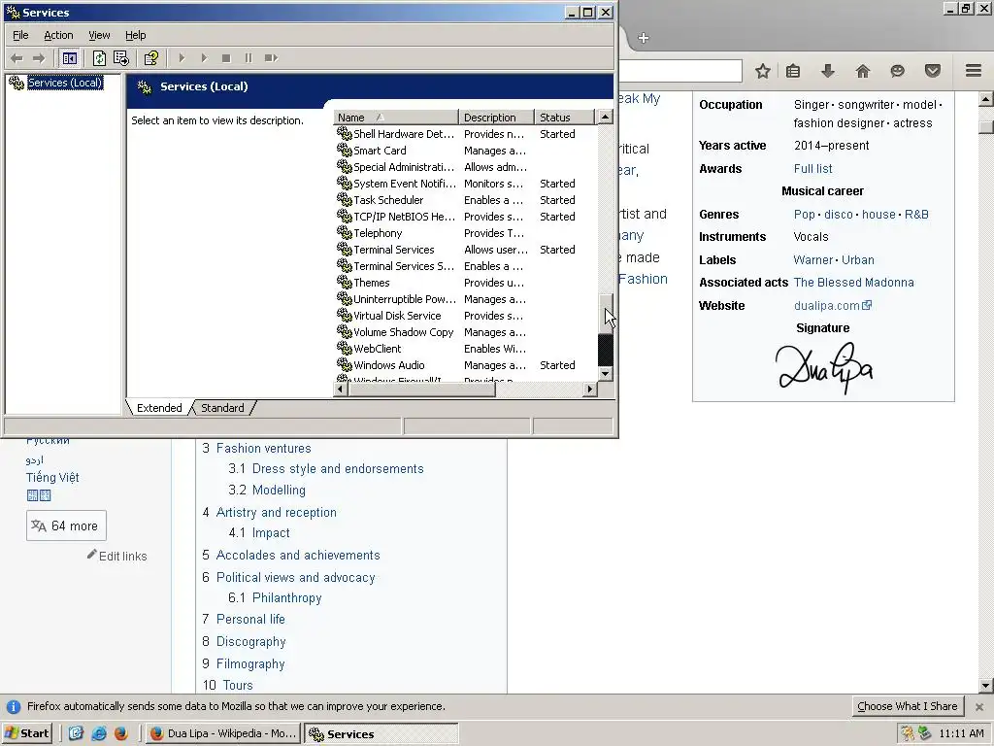The width and height of the screenshot is (994, 746).
Task: Select the Smart Card service
Action: click(465, 151)
